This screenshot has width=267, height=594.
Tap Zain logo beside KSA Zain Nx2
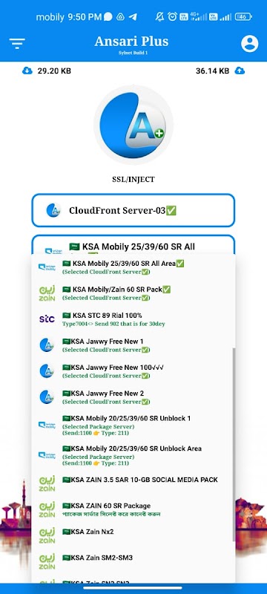tap(47, 535)
